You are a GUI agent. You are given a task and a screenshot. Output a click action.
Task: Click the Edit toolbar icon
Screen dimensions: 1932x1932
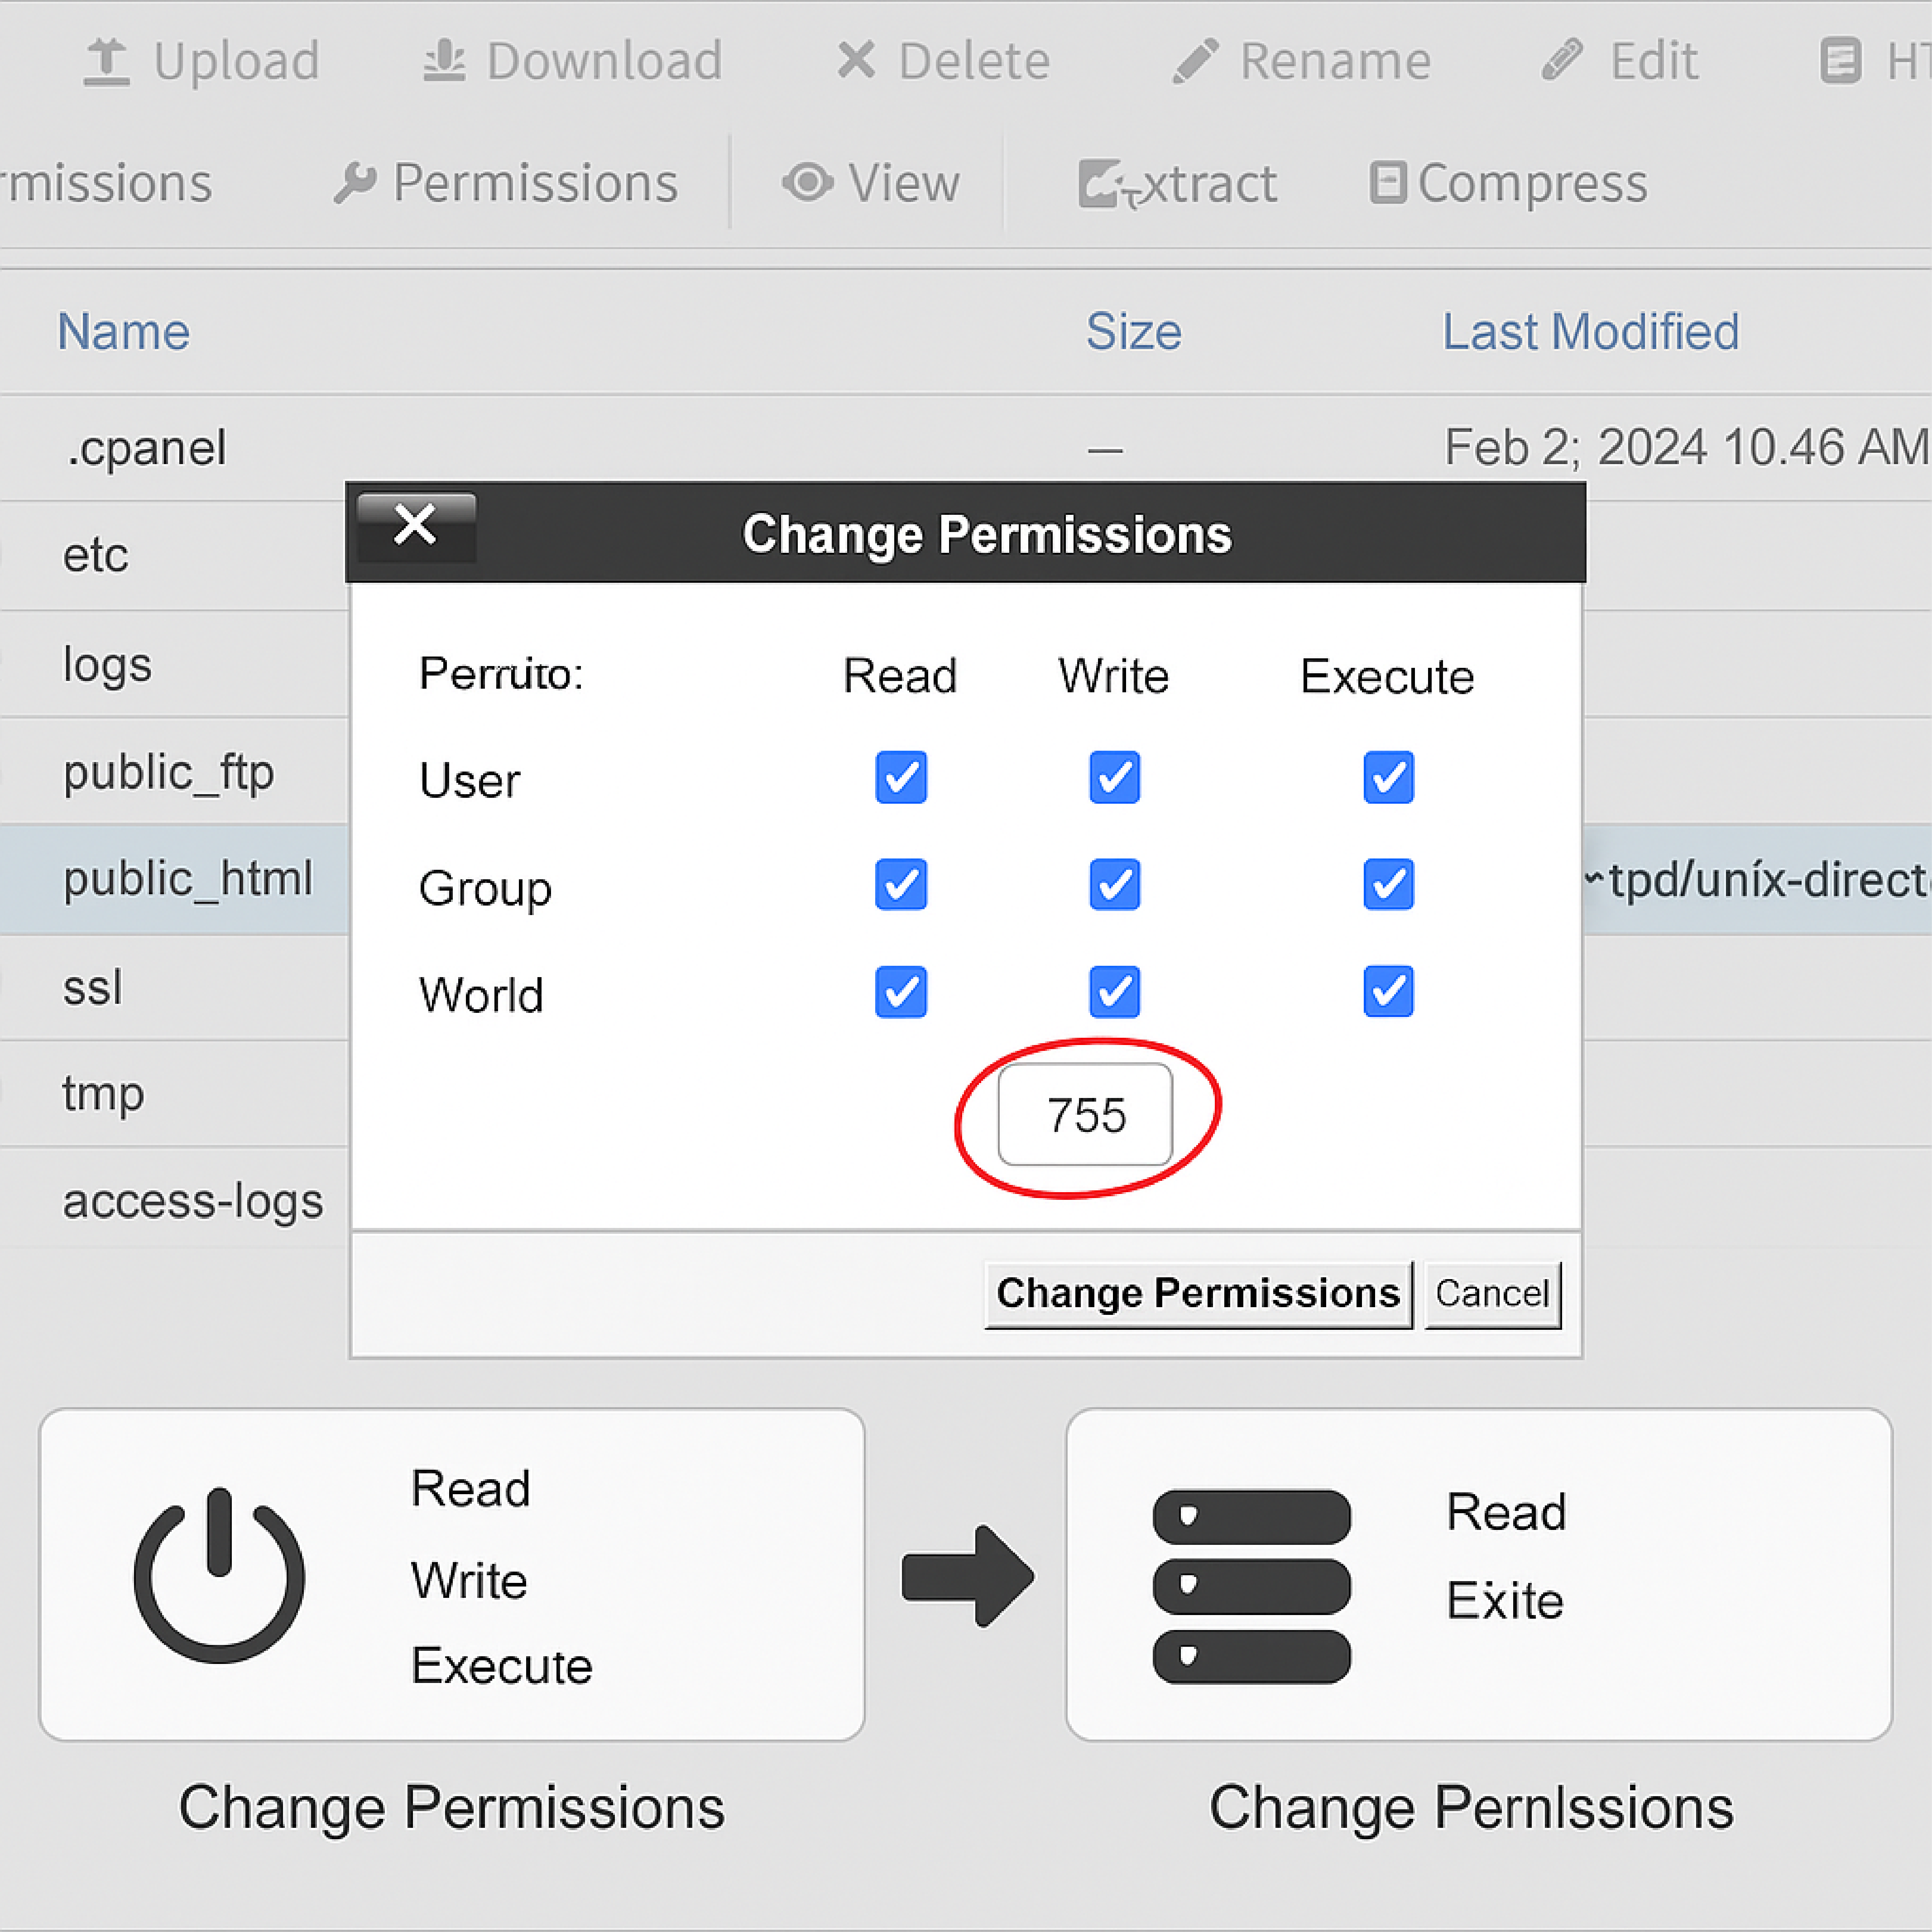pos(1562,60)
